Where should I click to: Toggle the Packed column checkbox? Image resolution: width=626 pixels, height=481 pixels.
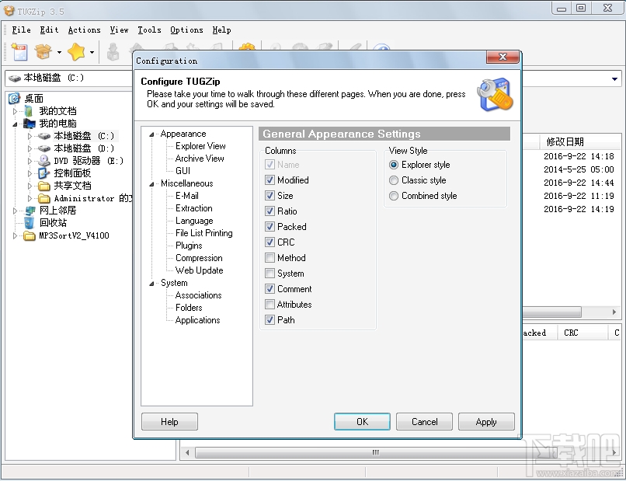(270, 227)
